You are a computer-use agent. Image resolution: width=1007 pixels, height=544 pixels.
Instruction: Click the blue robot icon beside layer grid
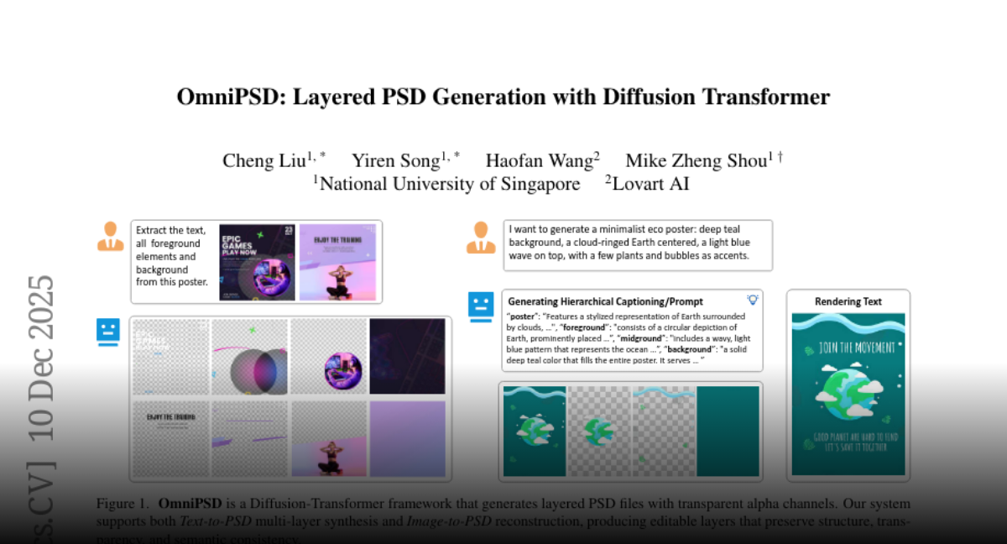coord(109,332)
